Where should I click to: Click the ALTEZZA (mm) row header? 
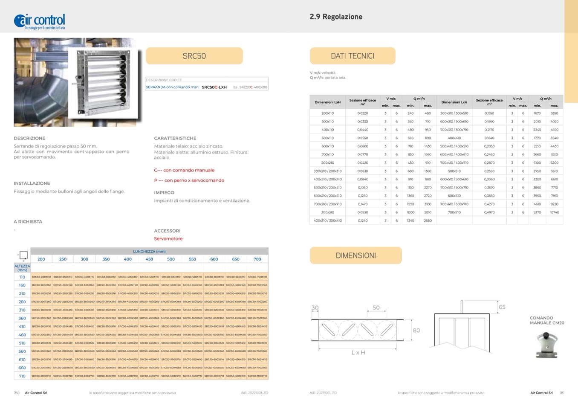coord(22,268)
